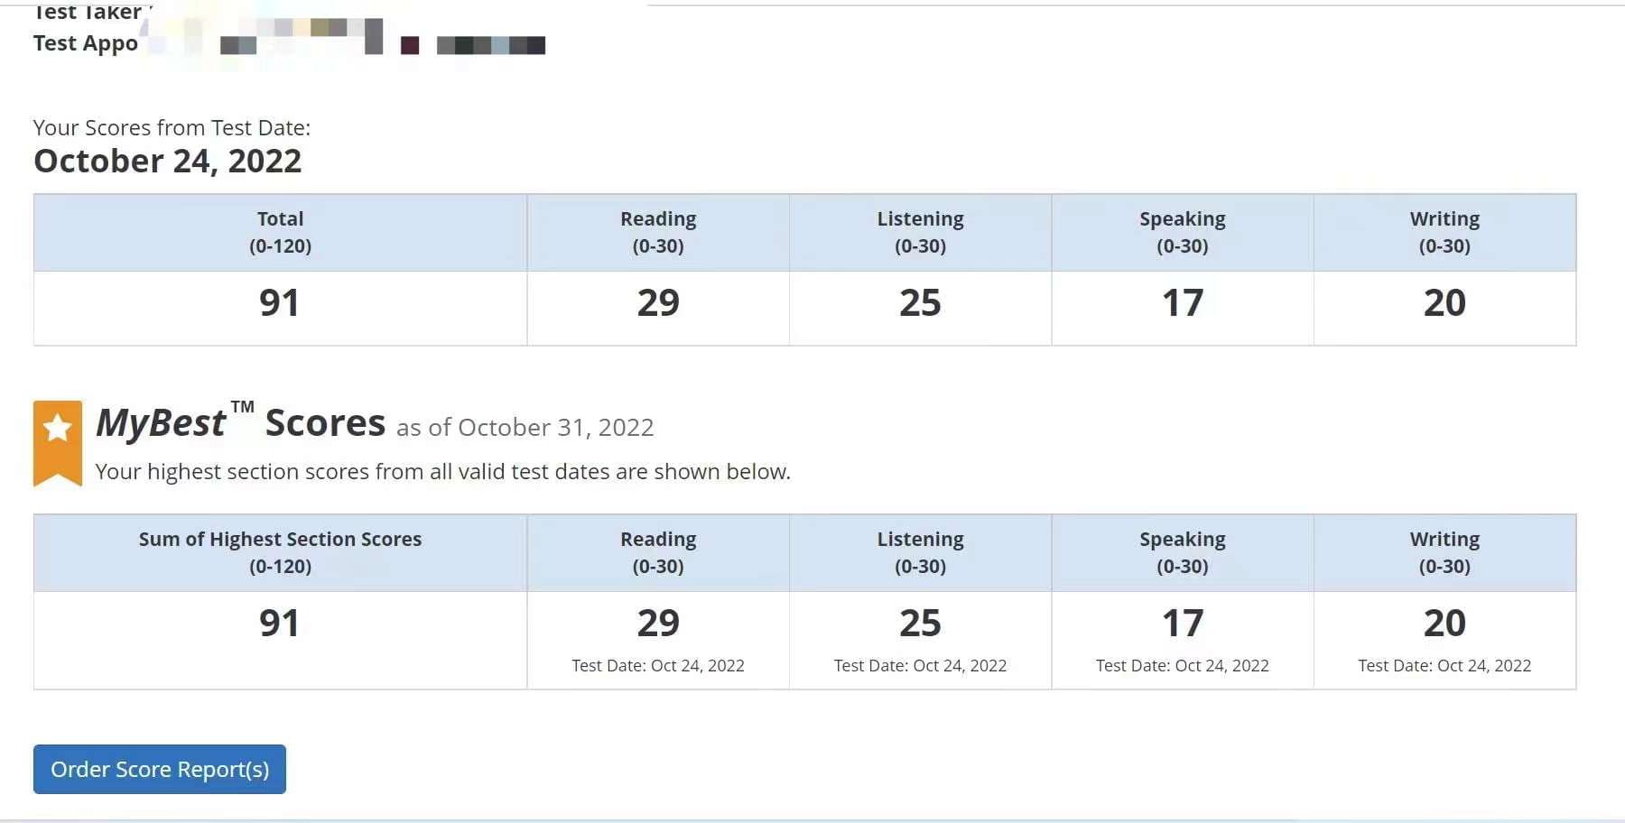Viewport: 1625px width, 823px height.
Task: Click the Writing header in the MyBest table
Action: [1444, 552]
